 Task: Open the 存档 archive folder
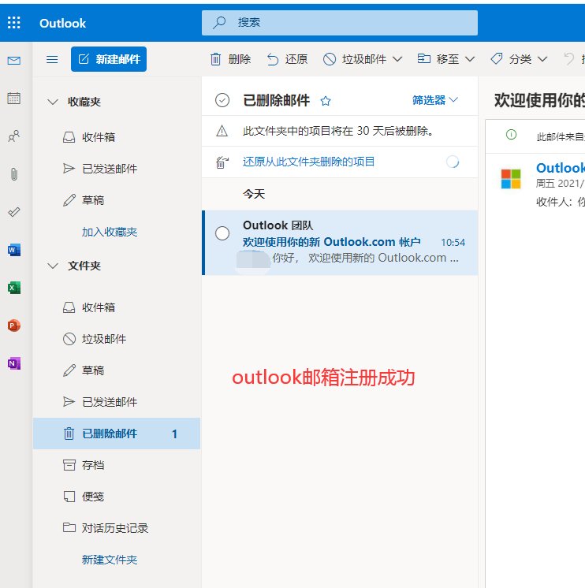tap(117, 465)
